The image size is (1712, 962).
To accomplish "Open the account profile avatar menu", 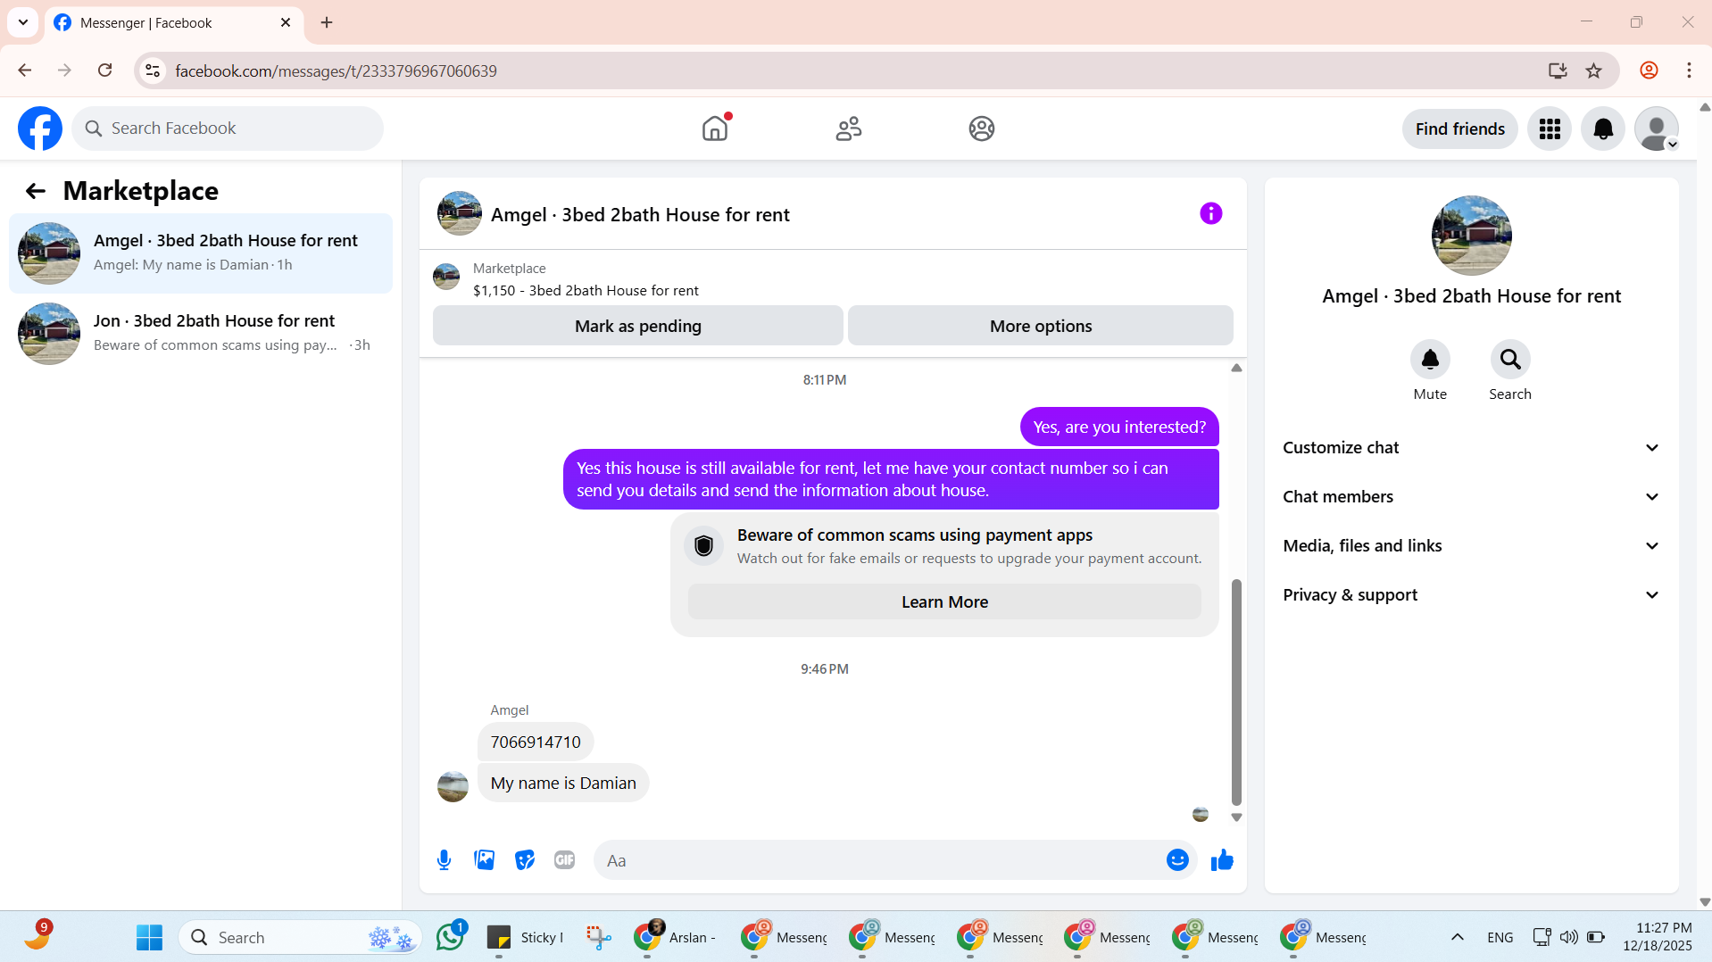I will pos(1657,129).
